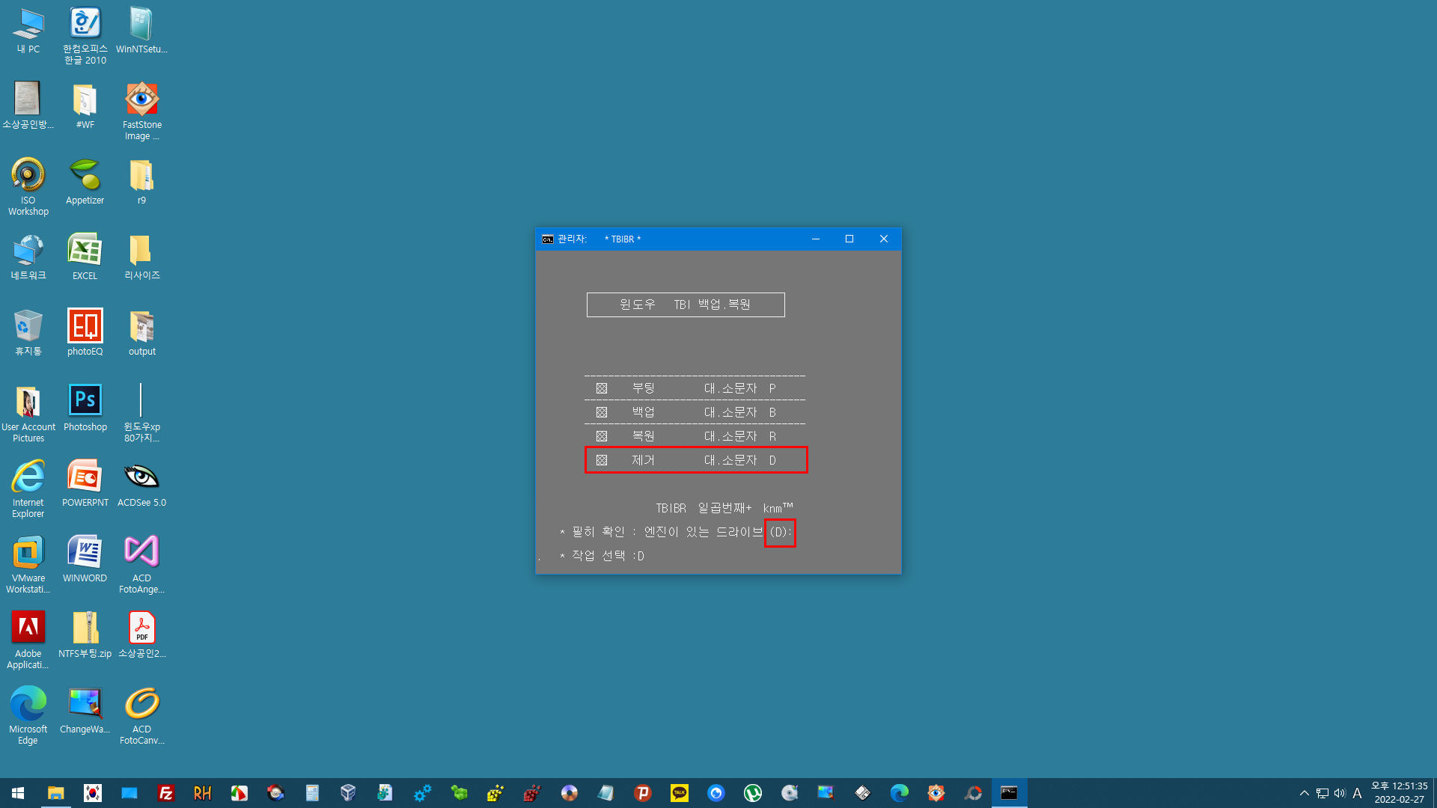
Task: Switch to the console window taskbar button
Action: click(1010, 793)
